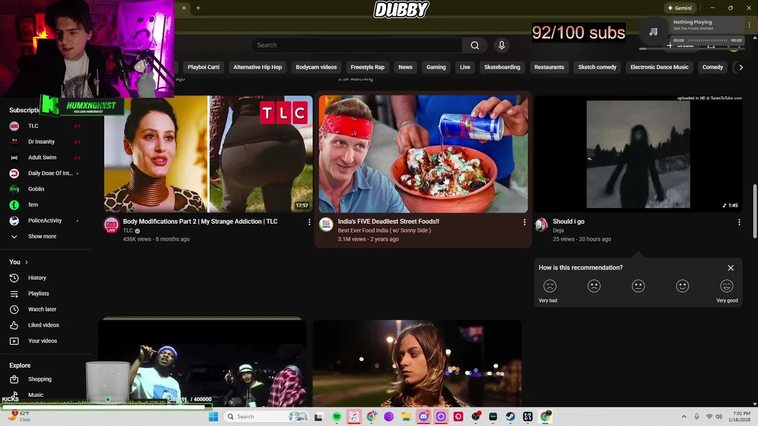The width and height of the screenshot is (758, 426).
Task: Open Task View from the taskbar
Action: click(x=319, y=417)
